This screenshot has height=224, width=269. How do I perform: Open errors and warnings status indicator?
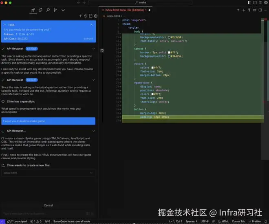pyautogui.click(x=36, y=222)
